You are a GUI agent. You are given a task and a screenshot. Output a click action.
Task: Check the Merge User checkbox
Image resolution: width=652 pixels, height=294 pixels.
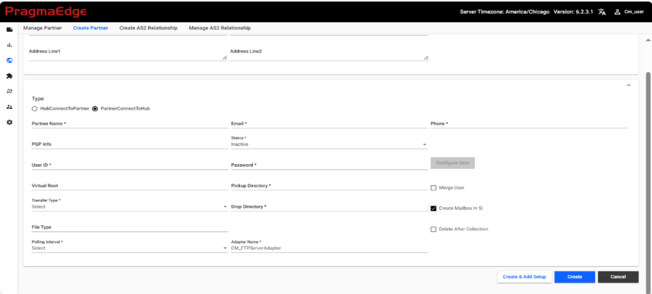(x=433, y=188)
